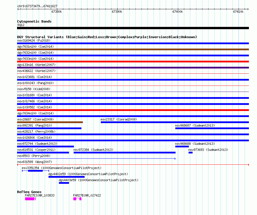
Task: Click nsv428217 (Perry2008b) label
Action: coord(36,131)
